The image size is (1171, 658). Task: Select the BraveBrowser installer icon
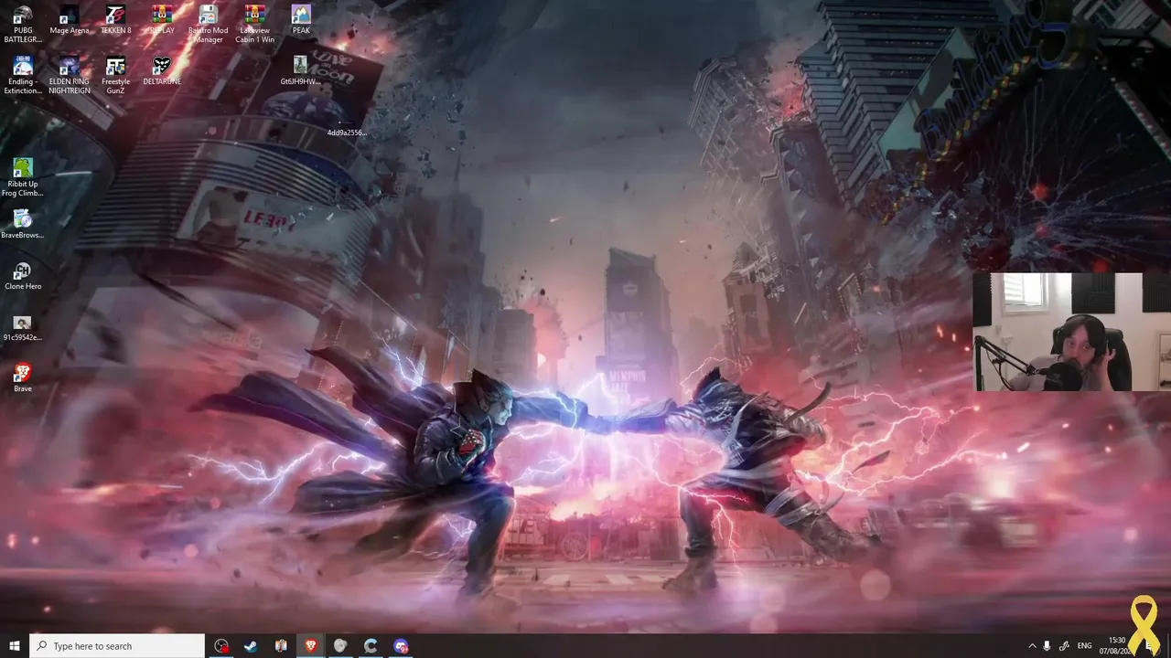tap(23, 226)
